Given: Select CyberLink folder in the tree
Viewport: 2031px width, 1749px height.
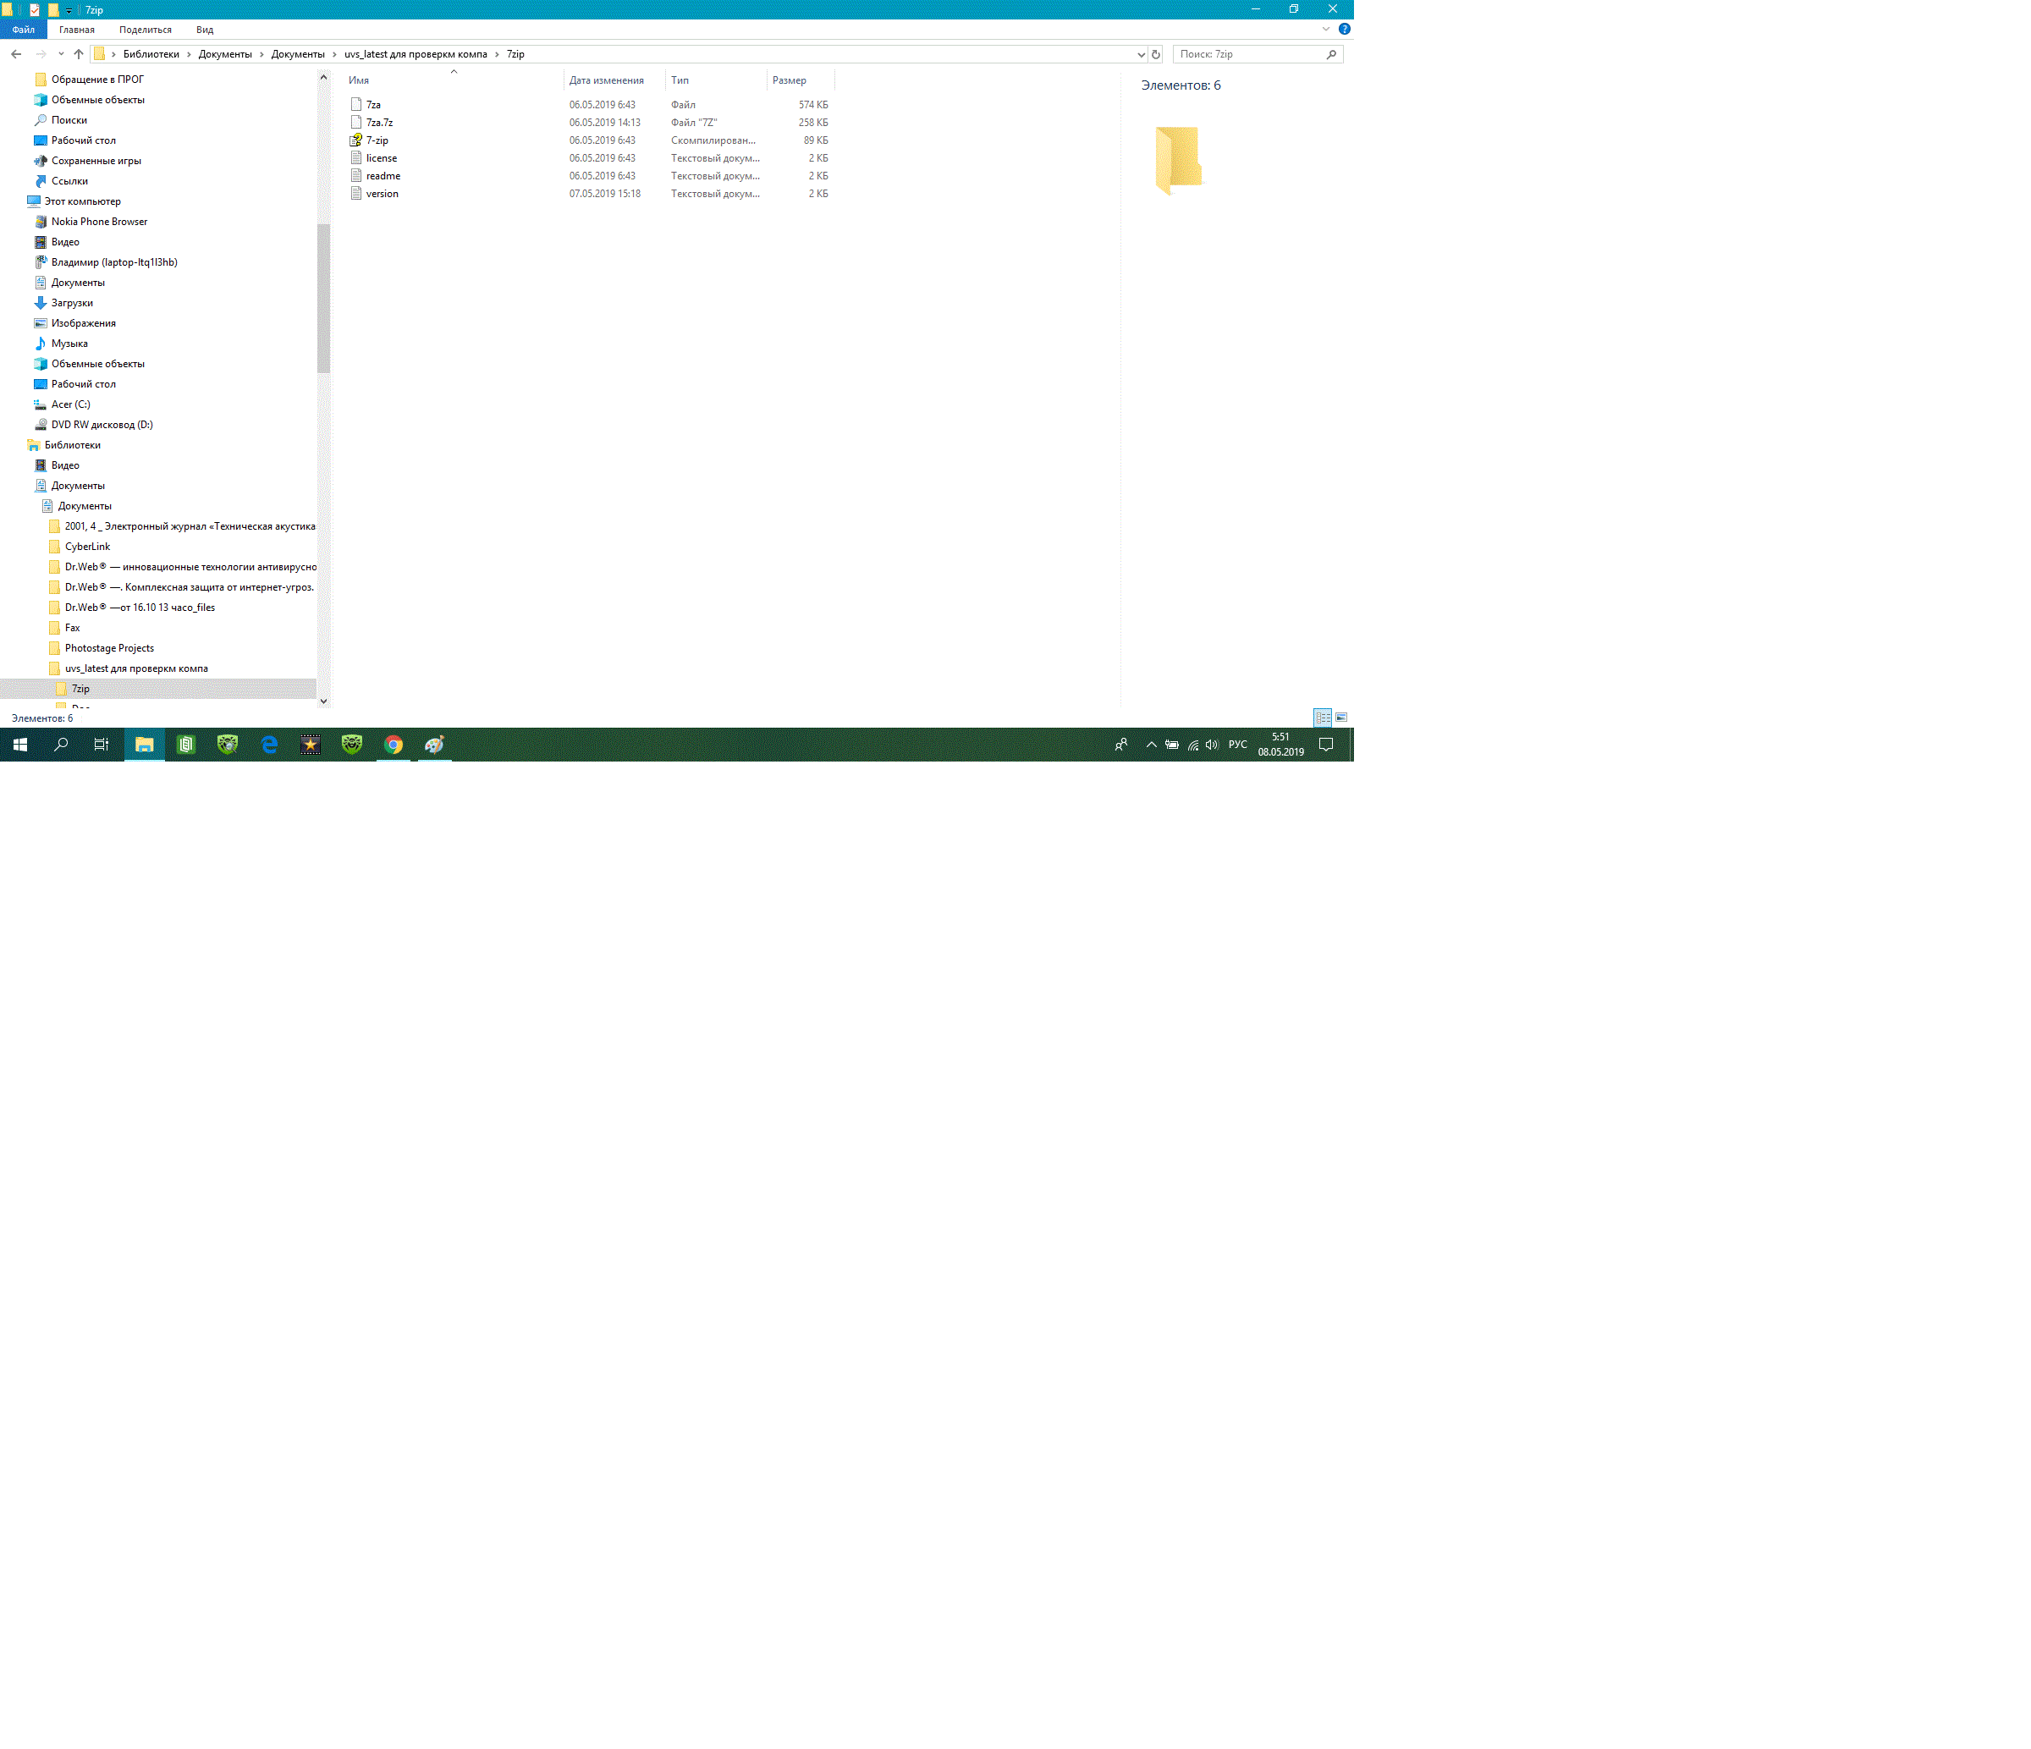Looking at the screenshot, I should (x=87, y=547).
